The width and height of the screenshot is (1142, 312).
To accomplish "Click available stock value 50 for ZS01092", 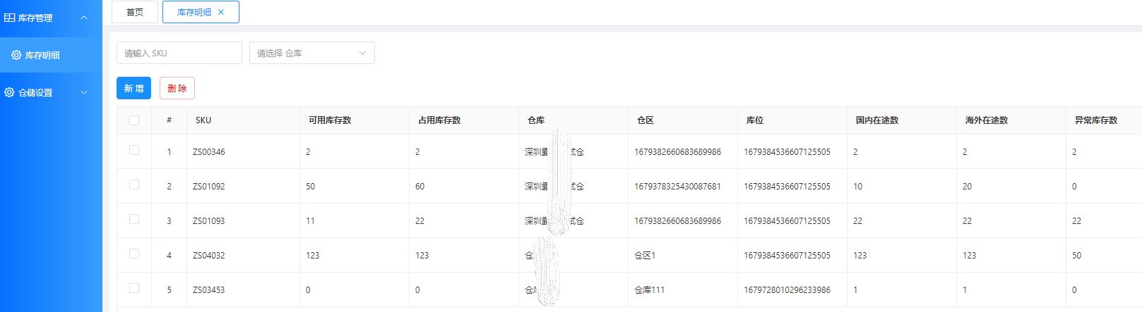I will tap(311, 187).
